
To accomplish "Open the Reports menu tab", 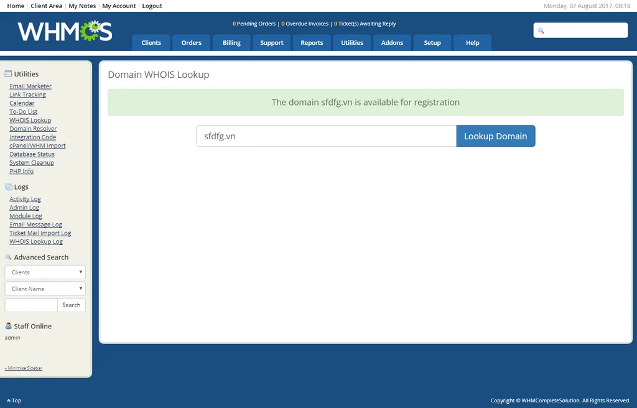I will [312, 43].
